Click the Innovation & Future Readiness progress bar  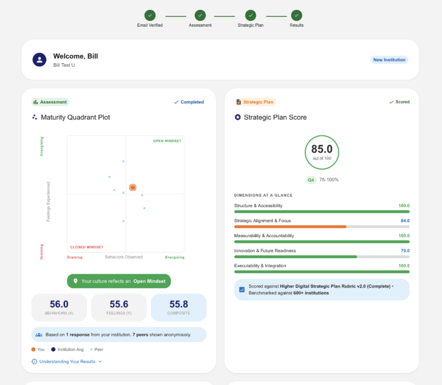point(322,257)
